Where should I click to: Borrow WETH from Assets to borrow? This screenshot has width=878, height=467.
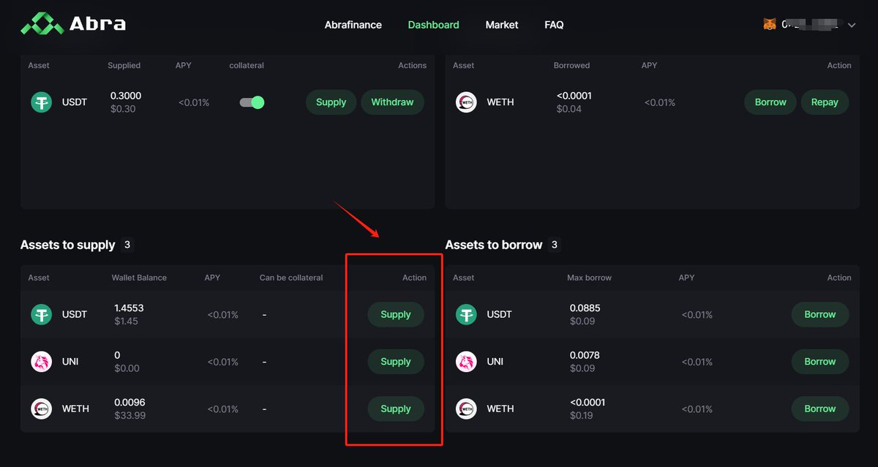point(820,409)
